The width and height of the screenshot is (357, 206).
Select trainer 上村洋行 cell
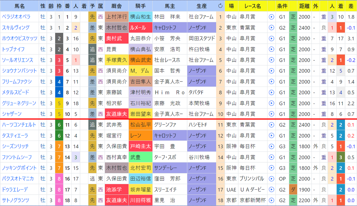[117, 17]
